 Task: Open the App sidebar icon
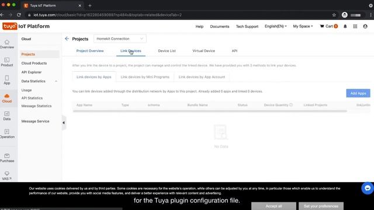click(x=6, y=80)
